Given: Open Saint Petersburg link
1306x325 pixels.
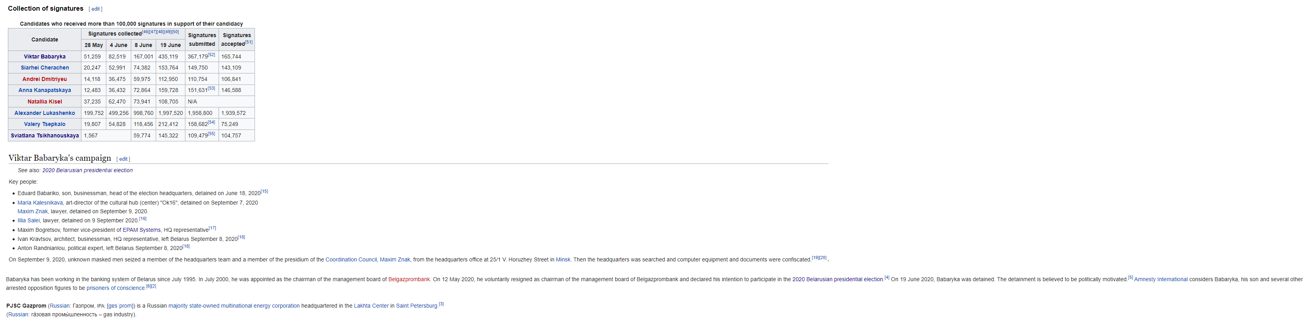Looking at the screenshot, I should 416,306.
